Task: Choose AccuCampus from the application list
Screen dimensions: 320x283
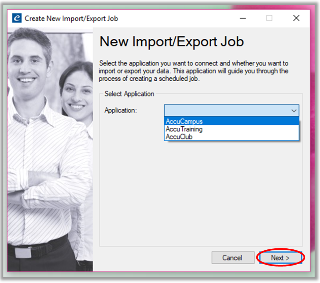Action: point(232,121)
